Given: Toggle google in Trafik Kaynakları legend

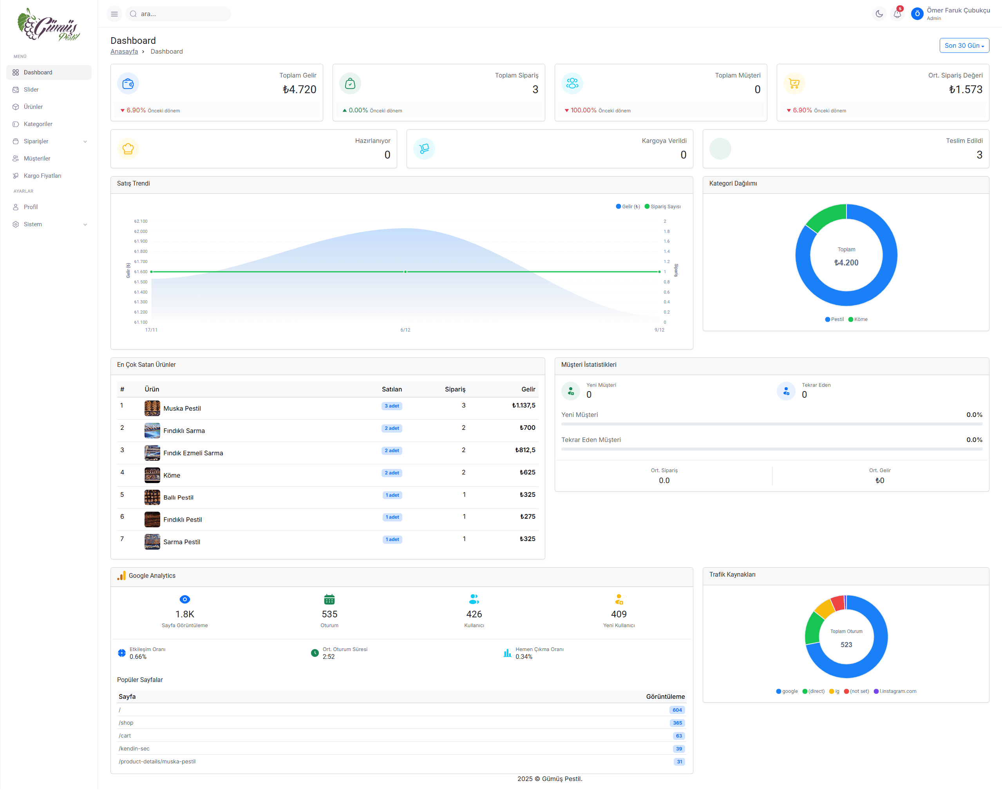Looking at the screenshot, I should click(787, 691).
